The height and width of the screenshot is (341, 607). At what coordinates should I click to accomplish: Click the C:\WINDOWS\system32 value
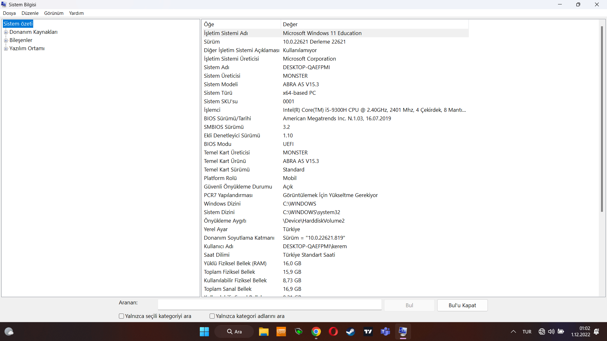pyautogui.click(x=311, y=212)
